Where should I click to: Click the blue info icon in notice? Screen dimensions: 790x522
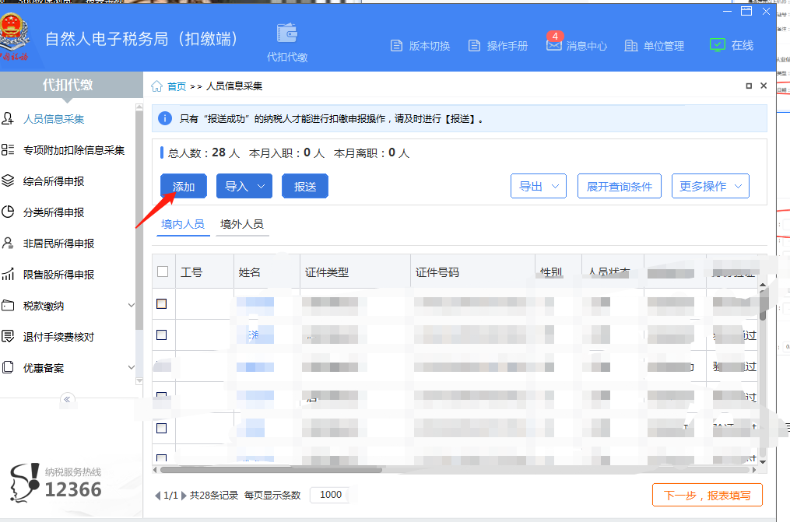tap(165, 118)
